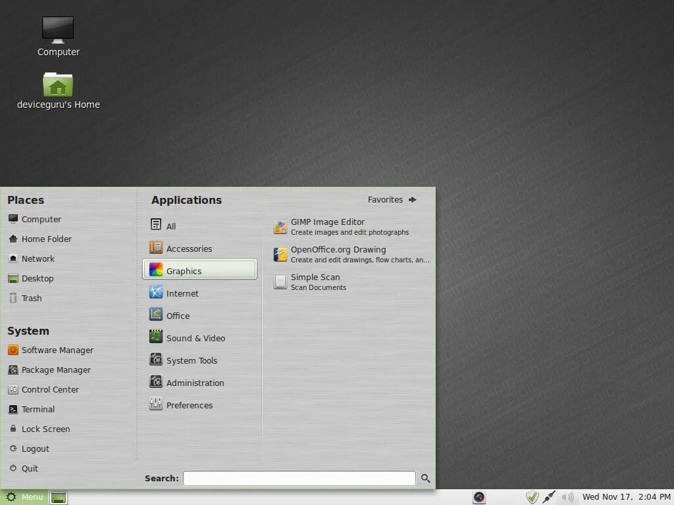Click the orange Software Manager icon
This screenshot has width=674, height=505.
click(x=13, y=350)
